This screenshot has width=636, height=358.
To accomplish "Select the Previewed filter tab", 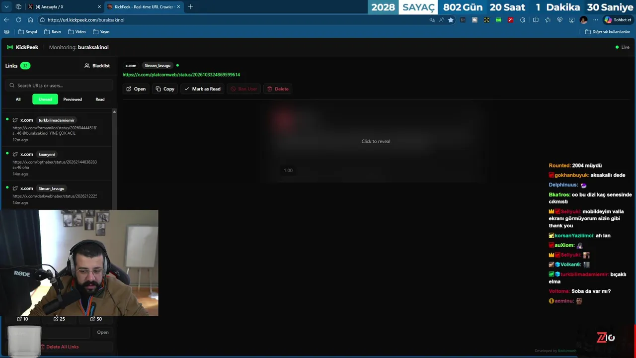I will tap(73, 99).
